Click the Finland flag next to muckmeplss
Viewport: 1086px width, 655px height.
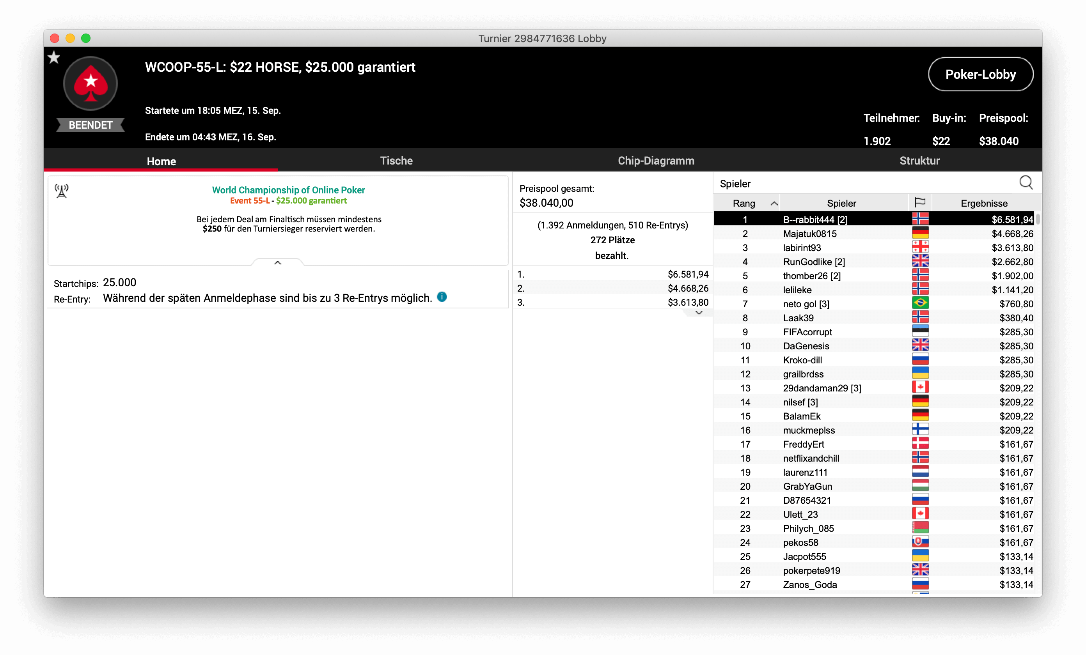click(x=920, y=430)
